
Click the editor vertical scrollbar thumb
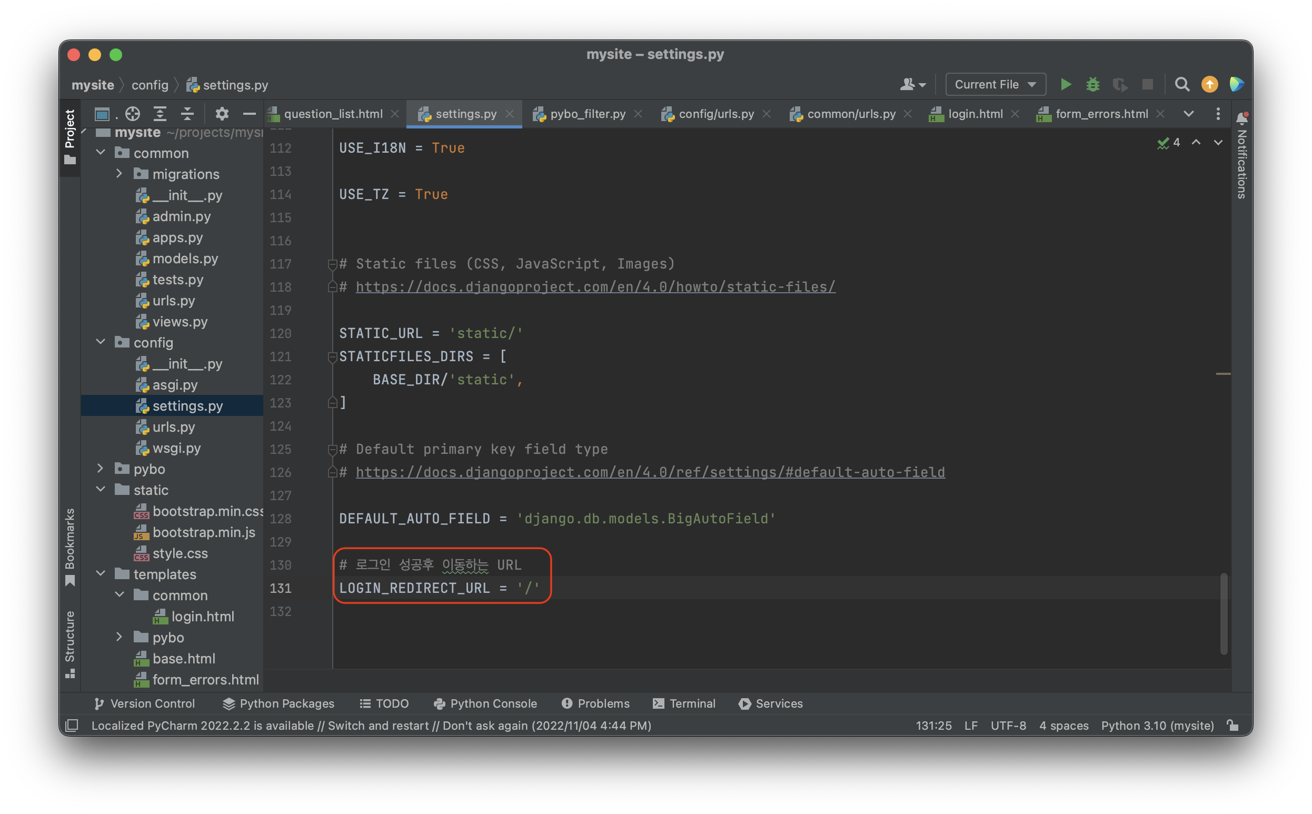1223,614
